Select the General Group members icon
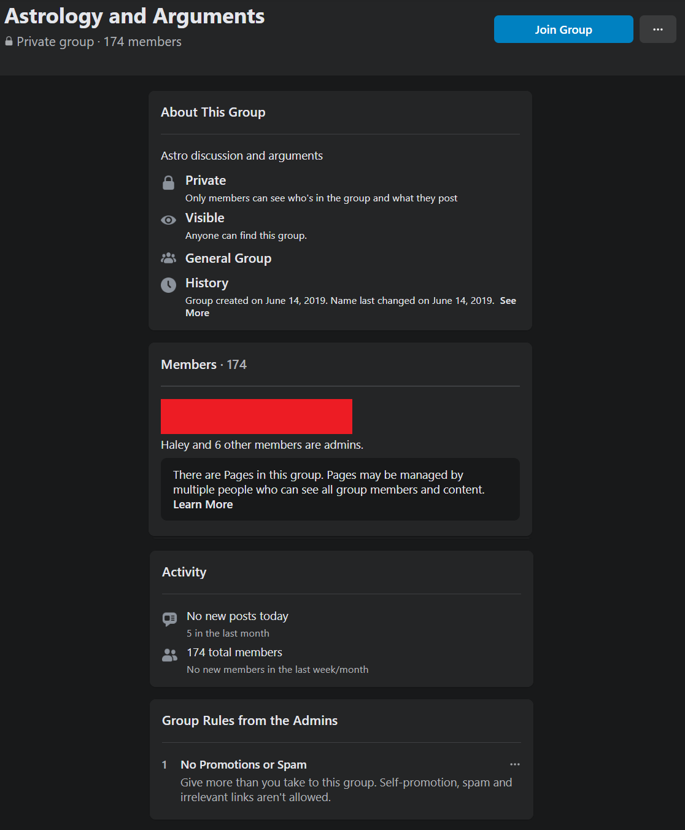Image resolution: width=685 pixels, height=830 pixels. click(168, 258)
